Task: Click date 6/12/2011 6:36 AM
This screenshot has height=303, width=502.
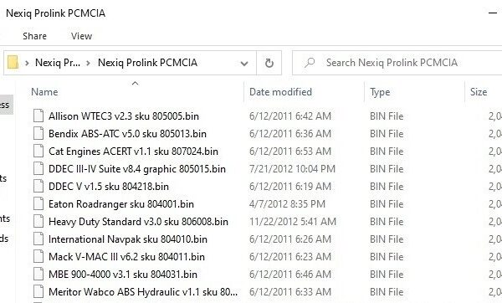Action: pos(290,134)
